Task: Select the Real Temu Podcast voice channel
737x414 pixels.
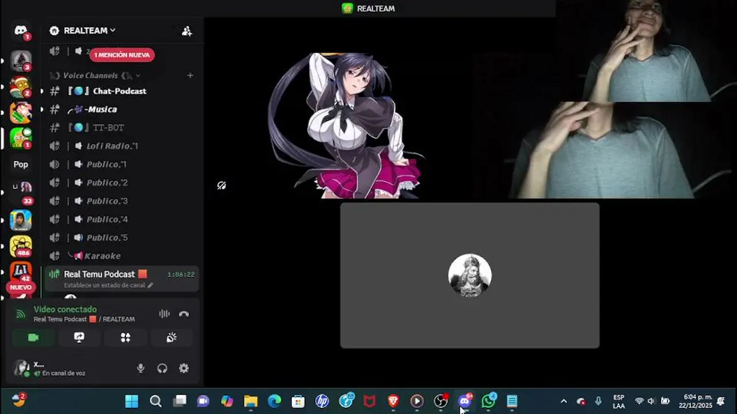Action: click(122, 279)
